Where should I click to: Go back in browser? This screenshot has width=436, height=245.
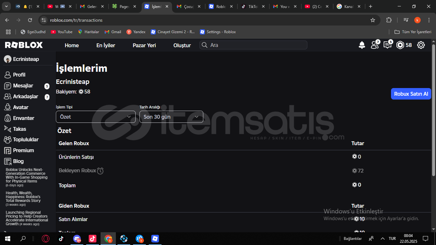7,20
